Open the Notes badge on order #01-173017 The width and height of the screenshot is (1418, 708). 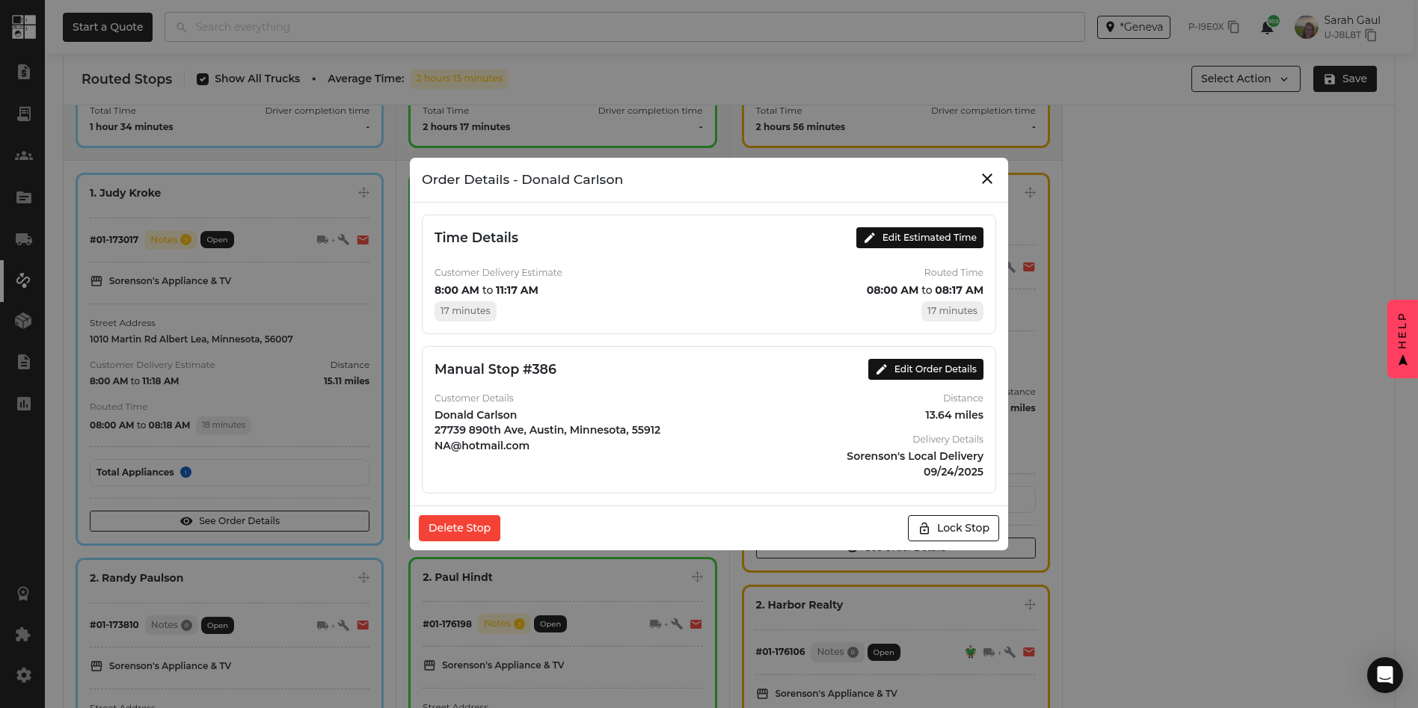point(171,240)
